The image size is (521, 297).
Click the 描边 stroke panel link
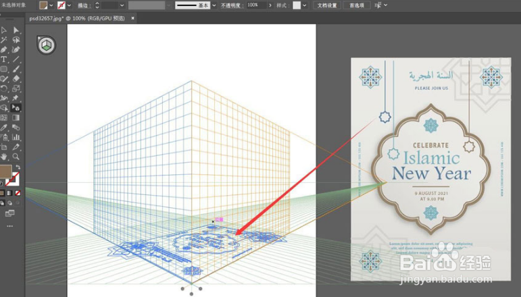point(84,5)
